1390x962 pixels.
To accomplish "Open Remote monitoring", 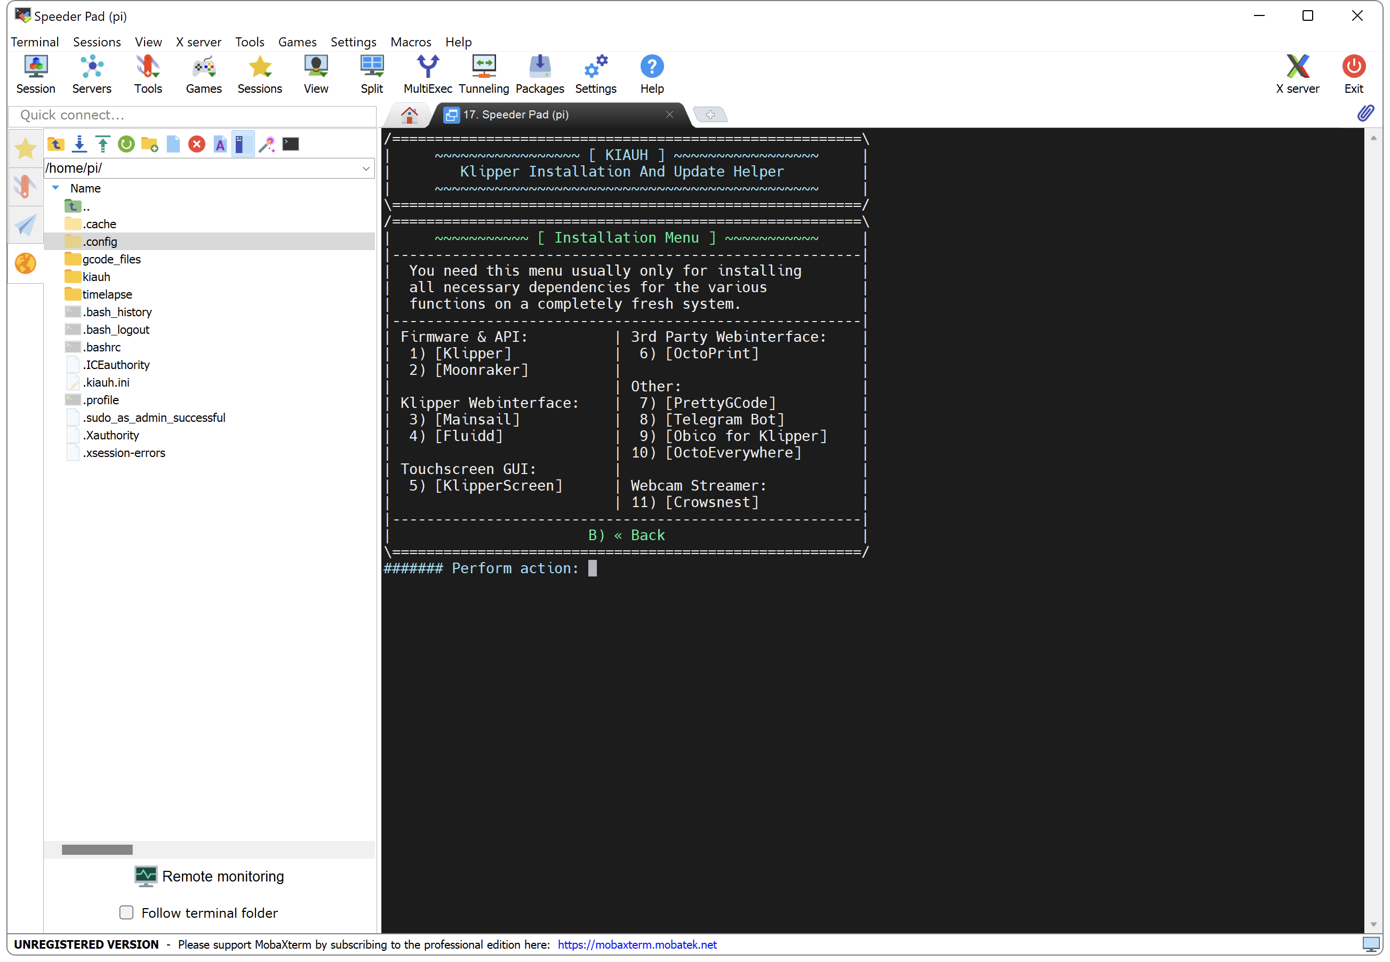I will [210, 876].
